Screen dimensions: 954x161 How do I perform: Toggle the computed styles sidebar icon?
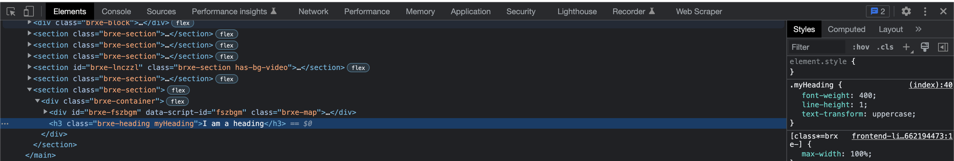point(943,47)
